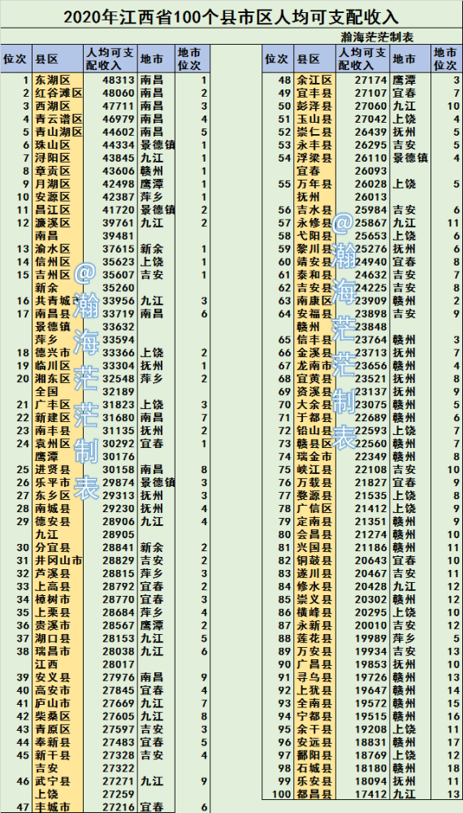Select the cell "红谷滩区"
The image size is (463, 813).
[58, 93]
